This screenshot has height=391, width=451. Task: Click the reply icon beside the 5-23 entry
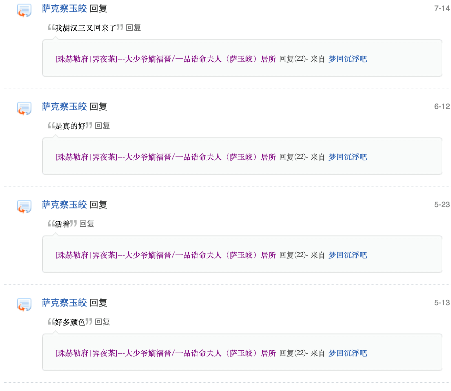tap(24, 206)
